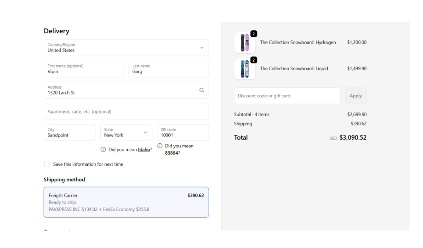
Task: Click the City field containing Sandpoint
Action: click(70, 132)
